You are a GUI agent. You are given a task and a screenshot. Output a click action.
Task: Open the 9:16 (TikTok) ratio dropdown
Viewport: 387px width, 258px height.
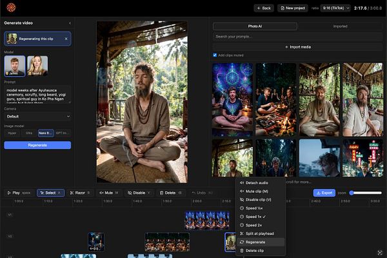tap(335, 8)
